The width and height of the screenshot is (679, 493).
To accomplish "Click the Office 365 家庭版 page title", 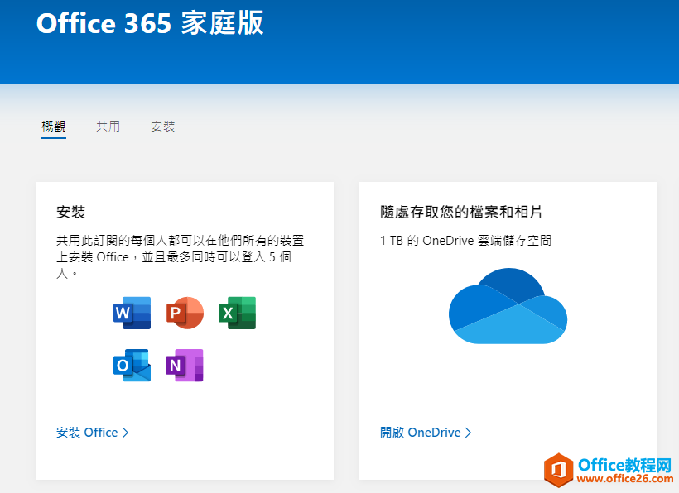I will tap(150, 23).
